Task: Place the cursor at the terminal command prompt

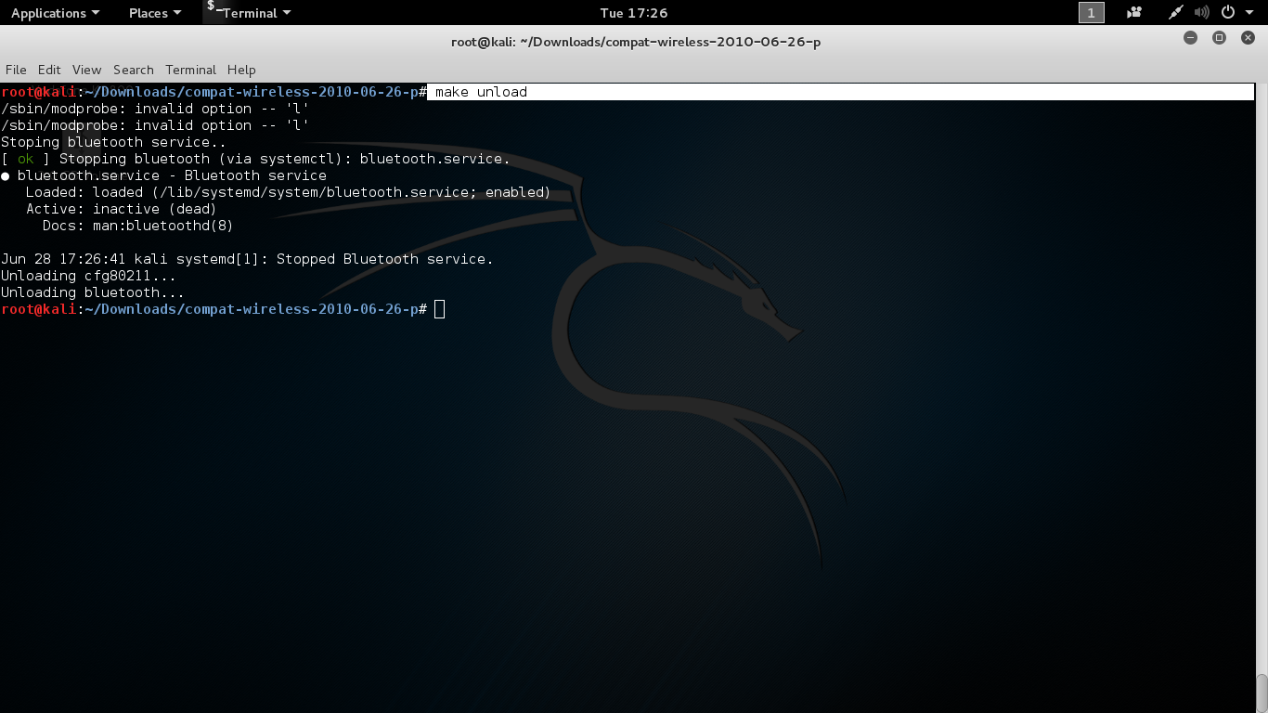Action: pos(440,309)
